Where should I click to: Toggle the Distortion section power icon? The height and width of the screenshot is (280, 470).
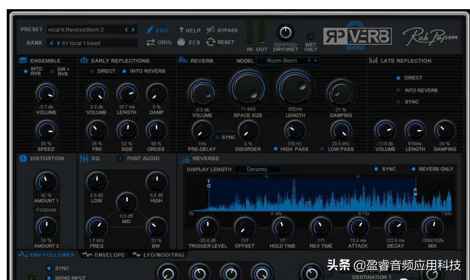pyautogui.click(x=23, y=158)
